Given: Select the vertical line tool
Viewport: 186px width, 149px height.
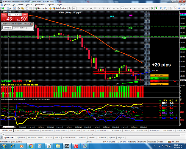Looking at the screenshot, I should click(79, 8).
